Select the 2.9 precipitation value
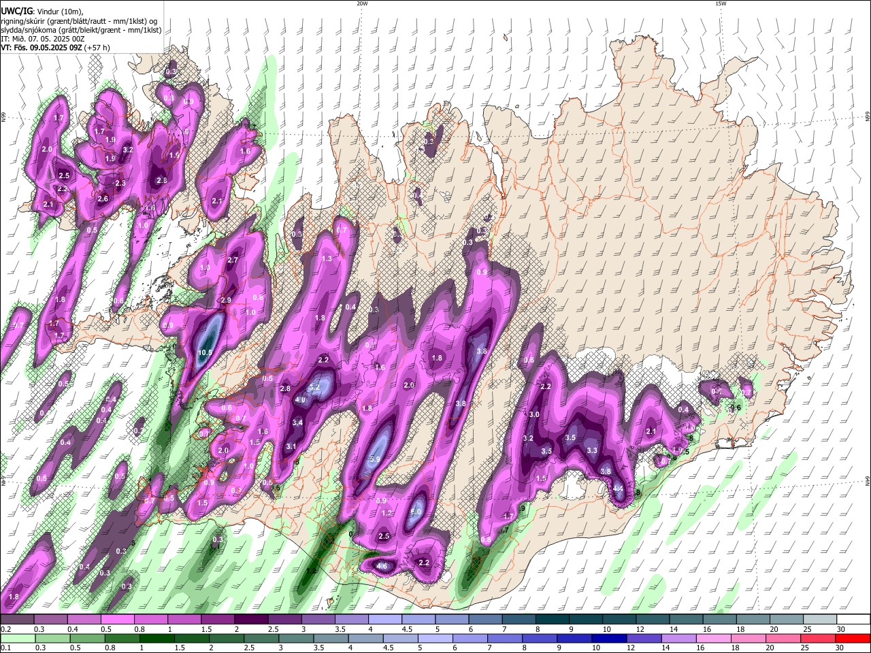Image resolution: width=871 pixels, height=653 pixels. pos(226,300)
